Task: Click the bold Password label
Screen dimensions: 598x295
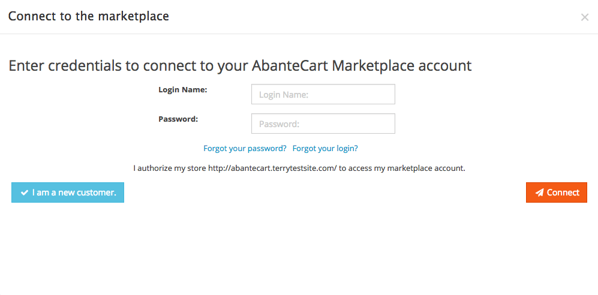Action: [x=178, y=119]
